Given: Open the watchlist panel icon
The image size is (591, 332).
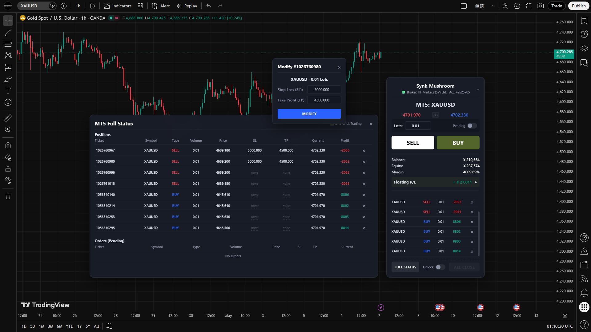Looking at the screenshot, I should tap(584, 20).
